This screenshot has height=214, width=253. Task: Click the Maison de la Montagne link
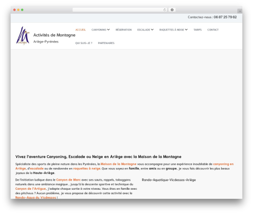pyautogui.click(x=118, y=164)
